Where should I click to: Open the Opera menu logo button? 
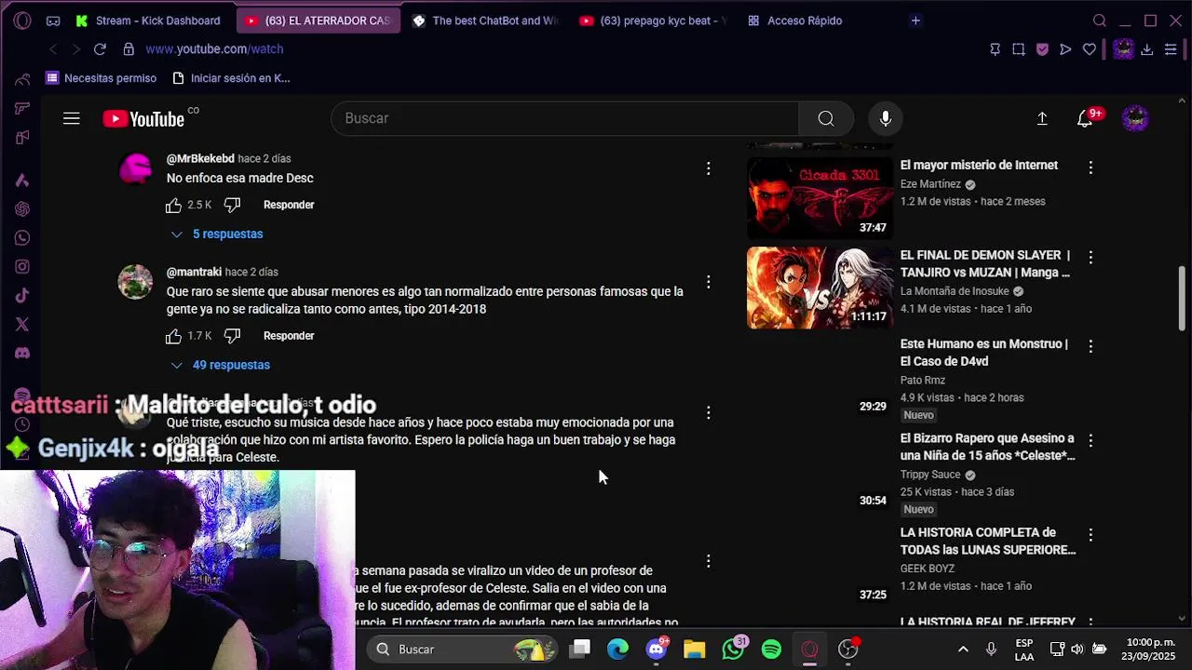tap(22, 20)
